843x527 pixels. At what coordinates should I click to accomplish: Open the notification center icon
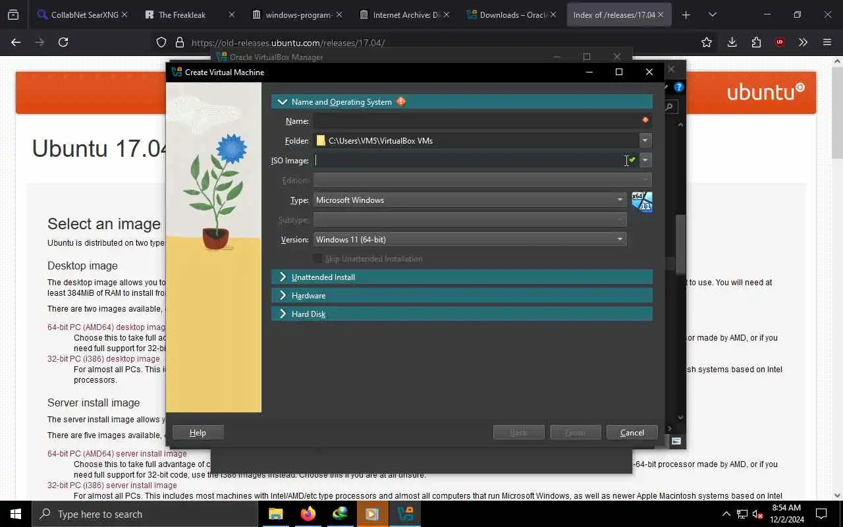click(x=821, y=514)
